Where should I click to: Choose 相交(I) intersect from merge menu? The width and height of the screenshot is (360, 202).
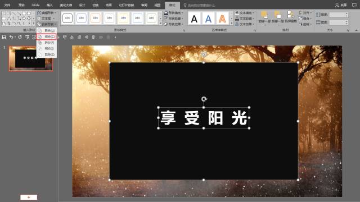(x=47, y=49)
